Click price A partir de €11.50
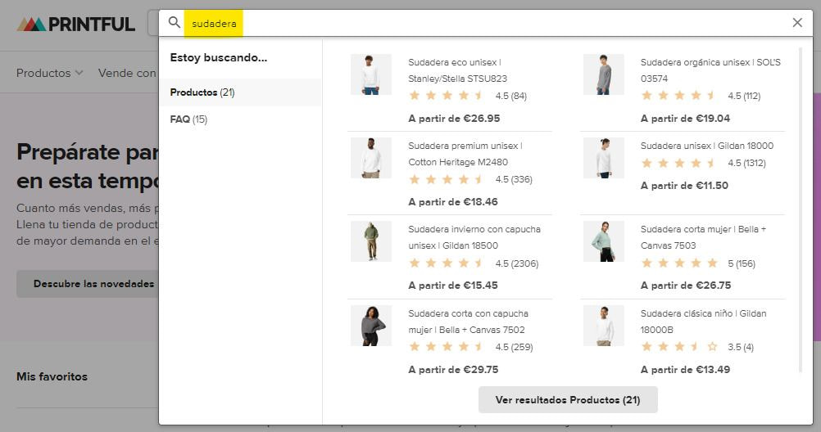The width and height of the screenshot is (821, 432). (x=684, y=186)
